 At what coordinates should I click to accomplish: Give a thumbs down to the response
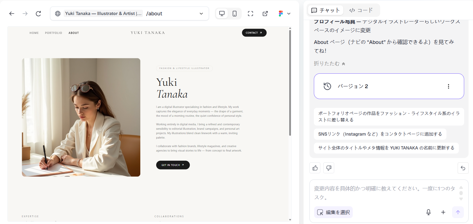point(329,168)
